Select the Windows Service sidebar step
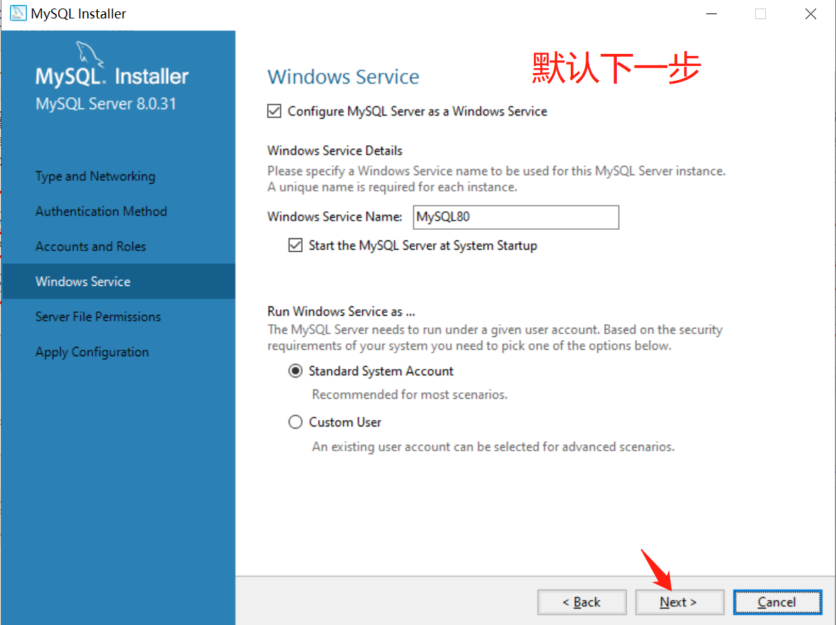The height and width of the screenshot is (625, 836). pyautogui.click(x=118, y=281)
